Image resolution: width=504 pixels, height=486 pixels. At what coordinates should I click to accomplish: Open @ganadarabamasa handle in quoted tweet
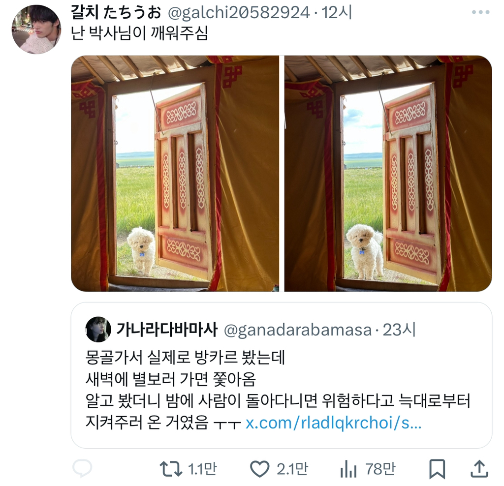(298, 330)
